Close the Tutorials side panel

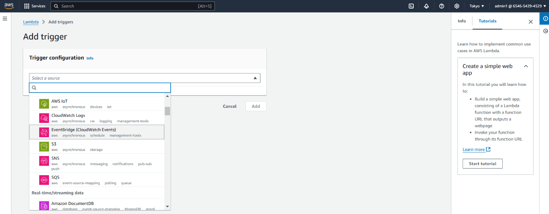tap(531, 22)
